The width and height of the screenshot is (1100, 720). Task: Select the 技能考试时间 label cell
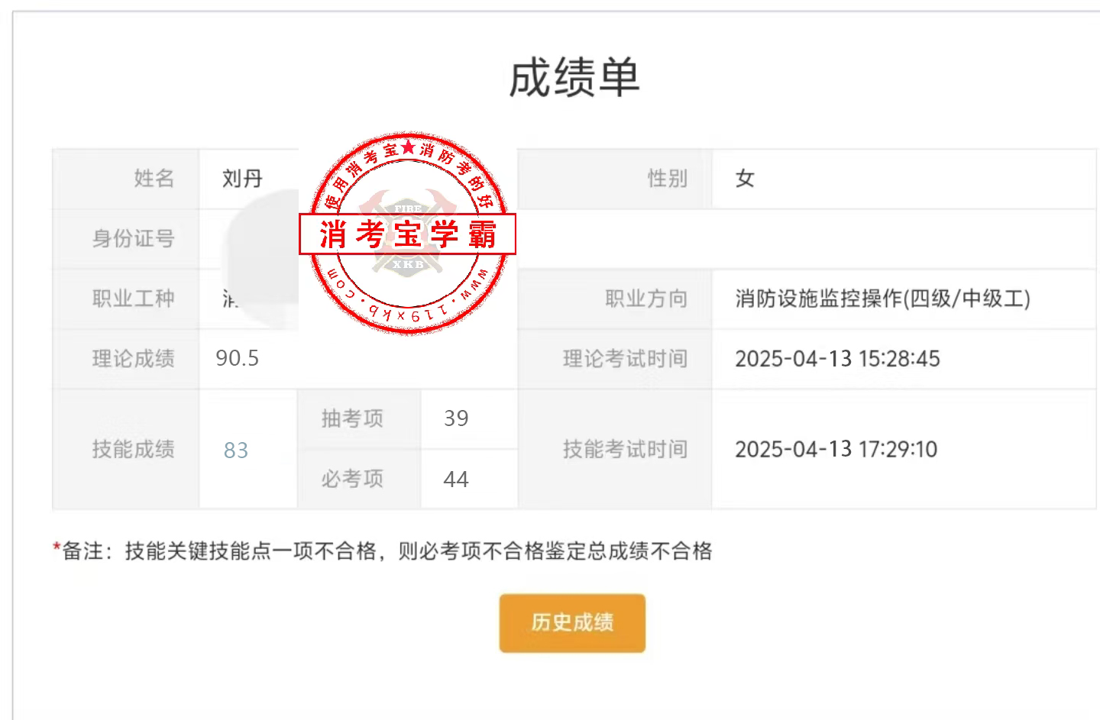615,449
